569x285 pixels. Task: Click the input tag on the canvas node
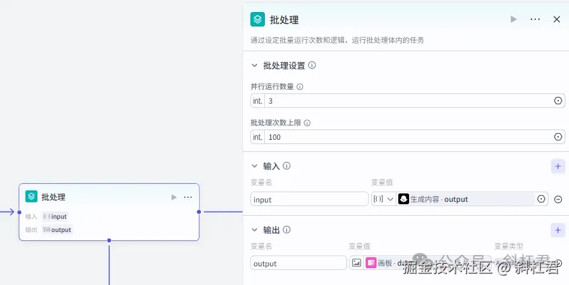click(55, 216)
